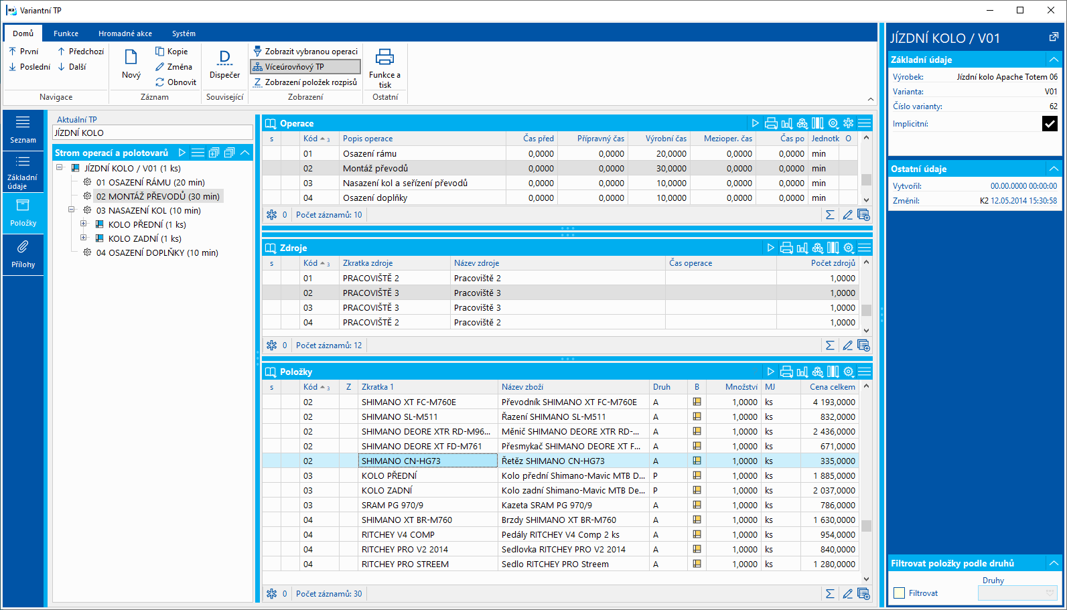Select 04 OSAZENÍ DOPLŇKY in the tree

point(157,252)
